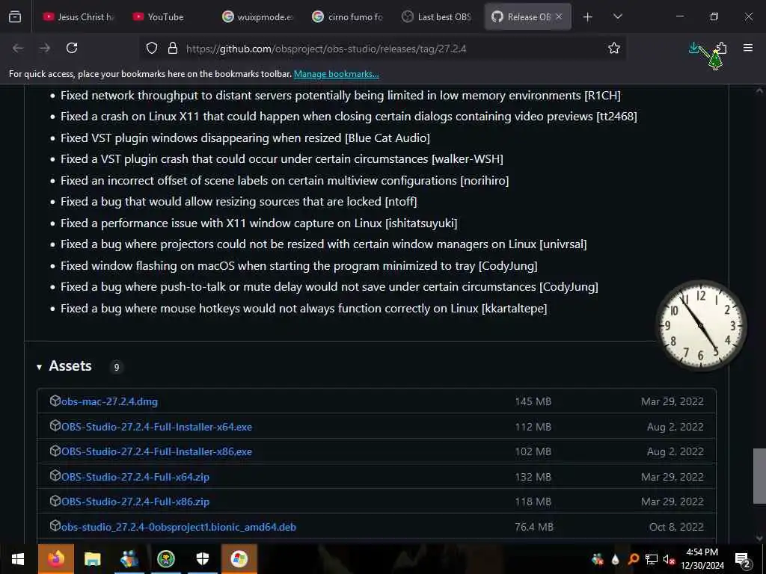
Task: Open File Explorer from the taskbar
Action: pyautogui.click(x=92, y=559)
